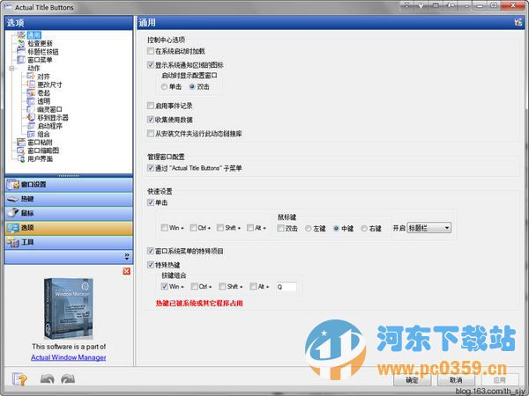This screenshot has height=396, width=529.
Task: Enable 启用事件记录 checkbox
Action: click(151, 106)
